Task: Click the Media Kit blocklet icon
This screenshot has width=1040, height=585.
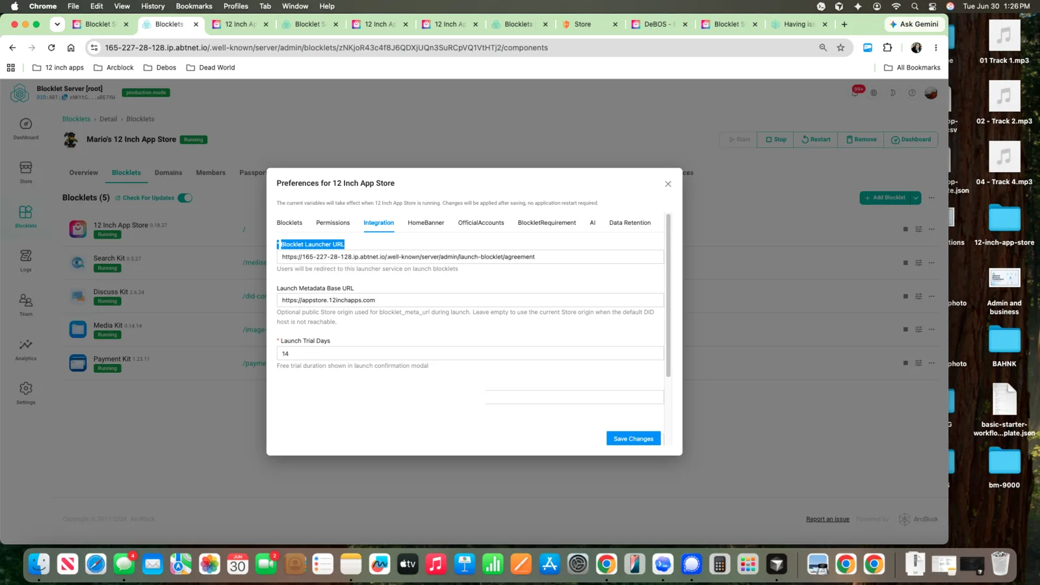Action: point(78,330)
